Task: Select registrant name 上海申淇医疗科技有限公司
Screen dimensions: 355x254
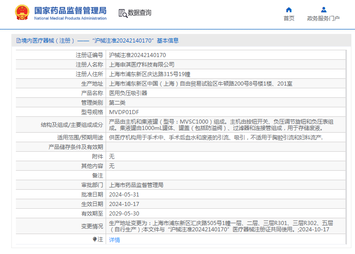Action: point(142,65)
